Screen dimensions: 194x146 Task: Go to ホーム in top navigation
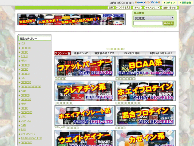pos(137,8)
